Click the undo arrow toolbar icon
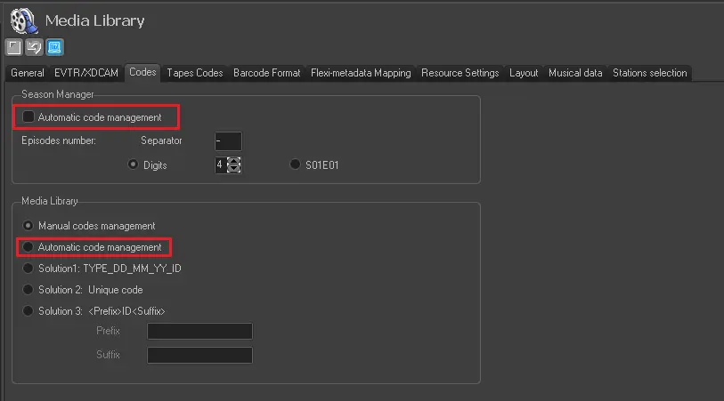The image size is (724, 401). pyautogui.click(x=34, y=47)
